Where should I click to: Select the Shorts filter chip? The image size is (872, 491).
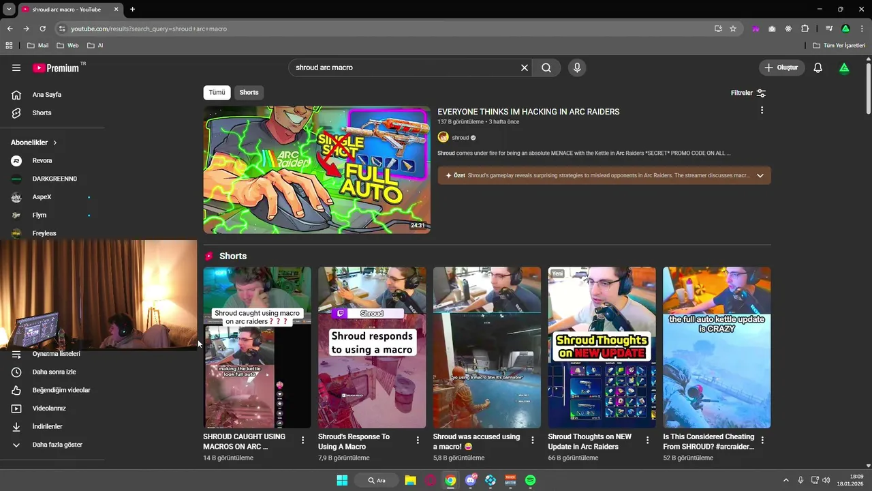click(249, 92)
